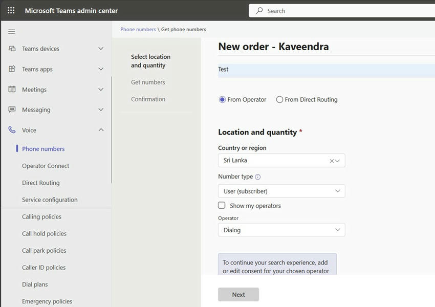Collapse the hamburger navigation menu
This screenshot has height=307, width=435.
(x=12, y=32)
